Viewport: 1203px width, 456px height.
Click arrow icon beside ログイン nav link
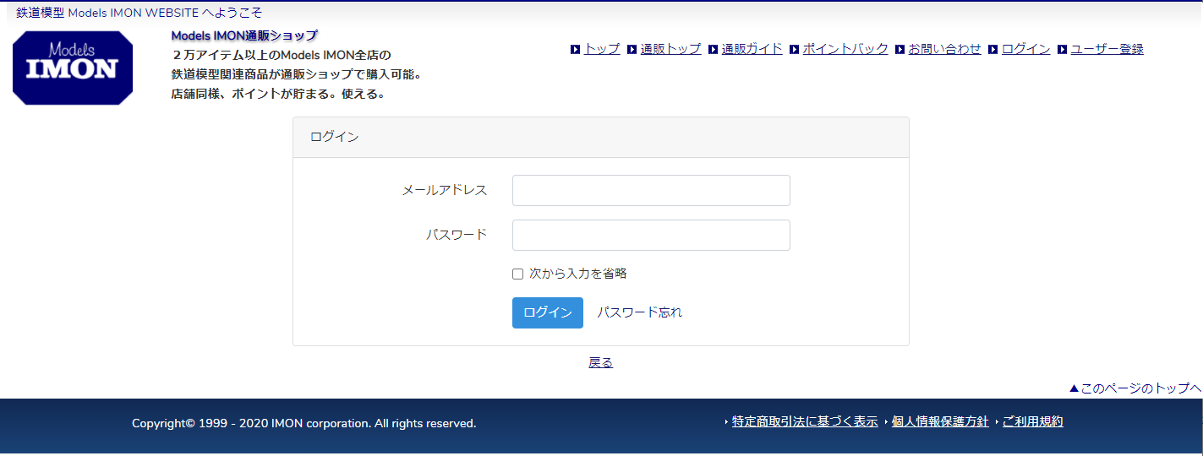point(993,50)
